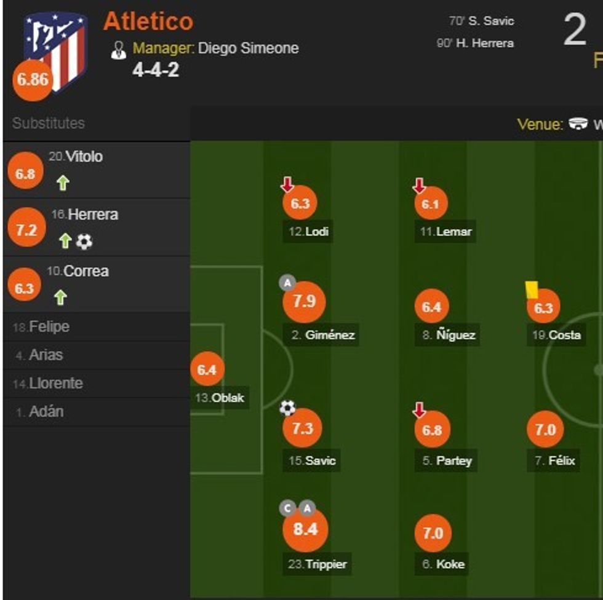The image size is (603, 600).
Task: Click Correa's 6.3 substitute rating
Action: pyautogui.click(x=25, y=288)
